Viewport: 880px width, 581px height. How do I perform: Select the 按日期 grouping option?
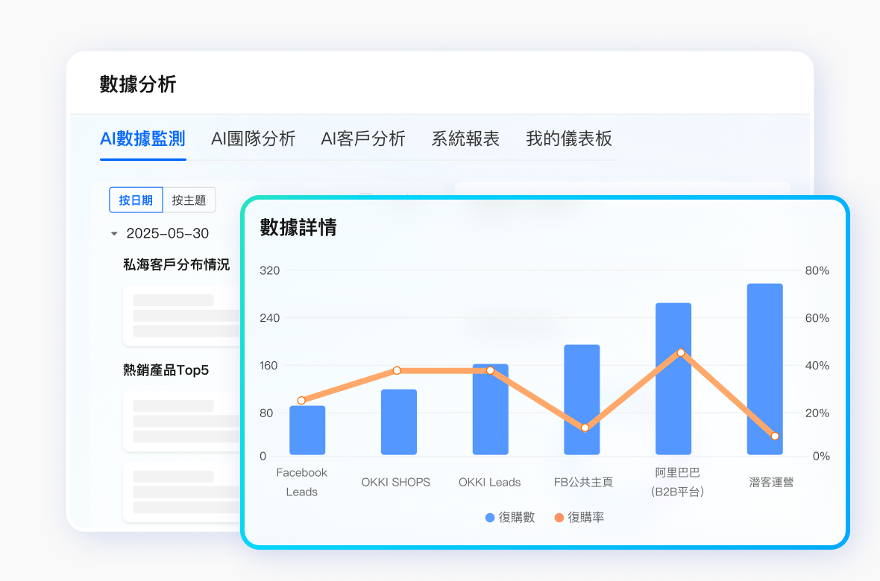point(136,200)
